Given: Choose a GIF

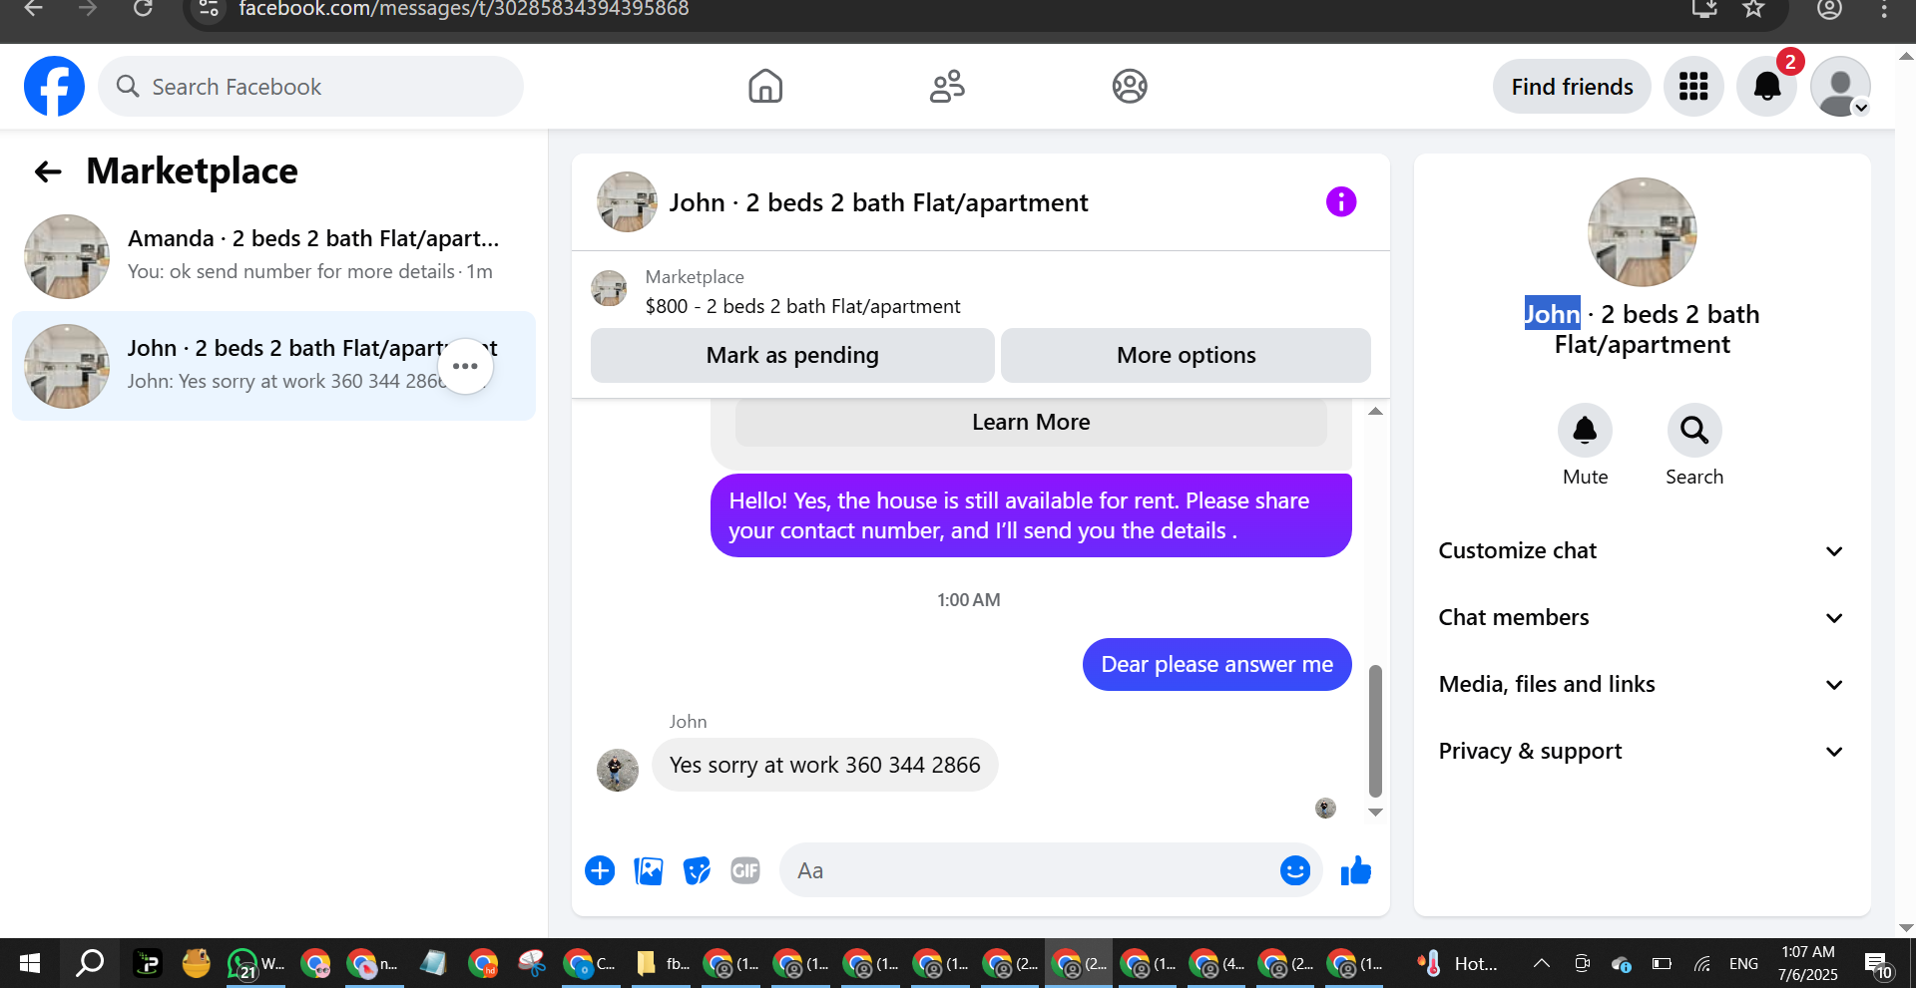Looking at the screenshot, I should (745, 870).
